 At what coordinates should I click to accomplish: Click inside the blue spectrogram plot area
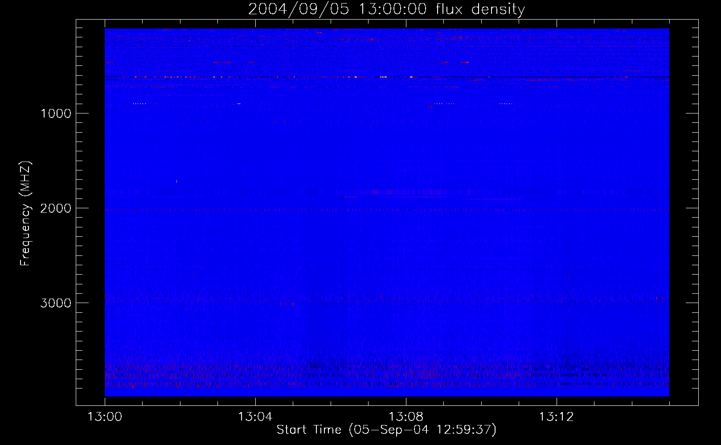point(387,212)
